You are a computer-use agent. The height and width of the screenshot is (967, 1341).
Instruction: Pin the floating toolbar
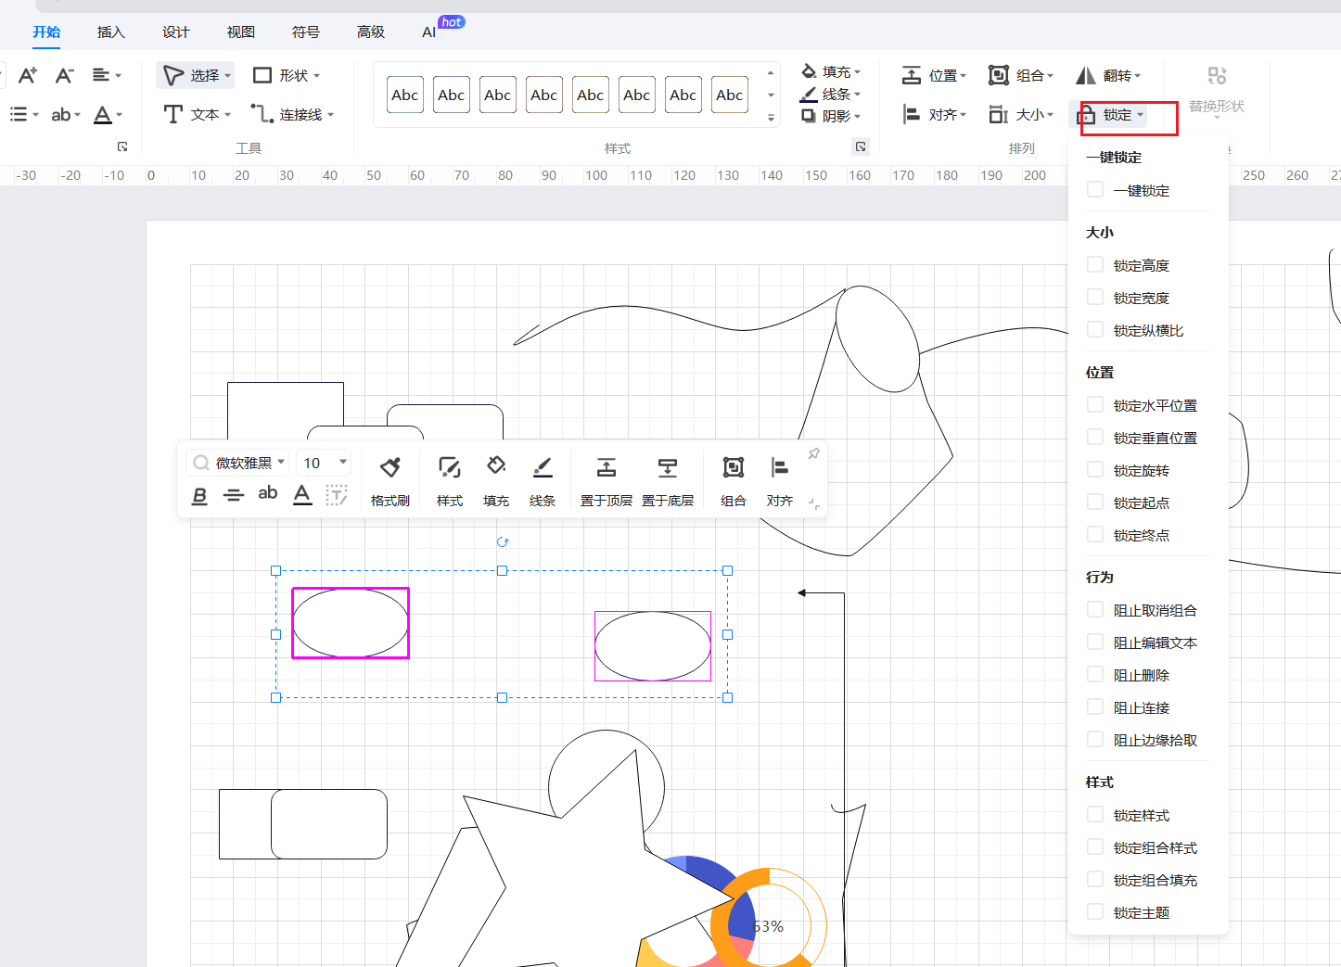coord(813,453)
